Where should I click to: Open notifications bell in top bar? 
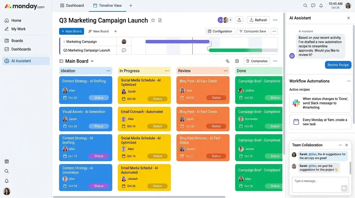pyautogui.click(x=321, y=5)
